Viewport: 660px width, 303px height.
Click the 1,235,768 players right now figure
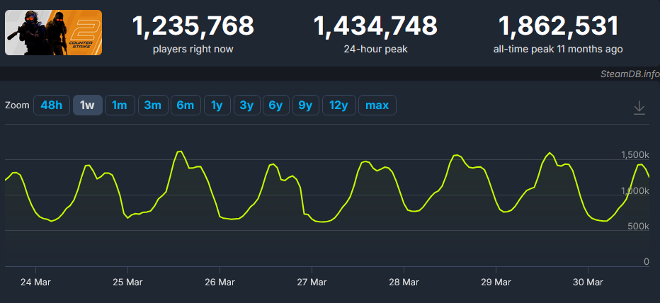click(x=193, y=25)
